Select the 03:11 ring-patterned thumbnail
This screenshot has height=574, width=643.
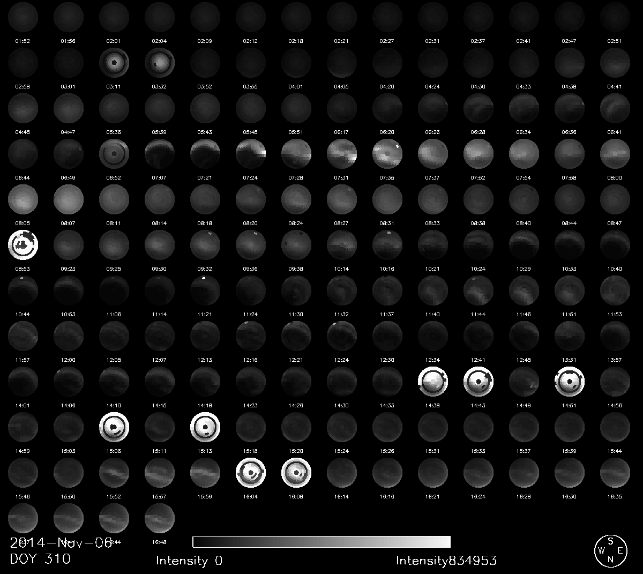[114, 63]
